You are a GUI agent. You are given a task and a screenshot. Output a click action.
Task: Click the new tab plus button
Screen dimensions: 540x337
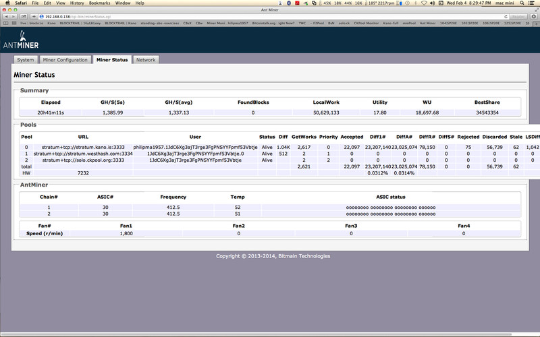536,24
